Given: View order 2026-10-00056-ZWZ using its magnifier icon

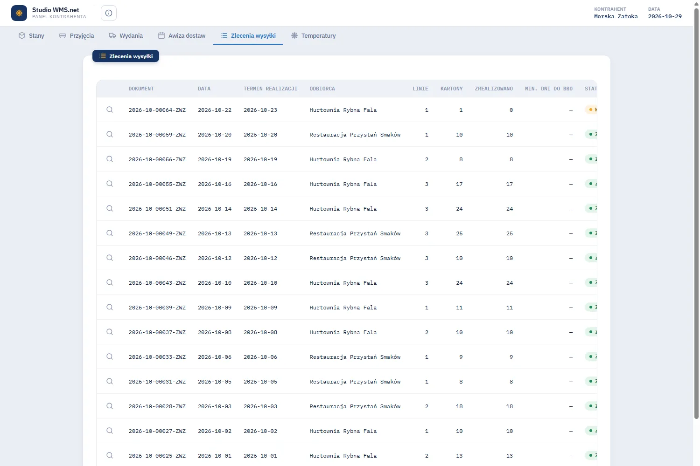Looking at the screenshot, I should [x=110, y=159].
